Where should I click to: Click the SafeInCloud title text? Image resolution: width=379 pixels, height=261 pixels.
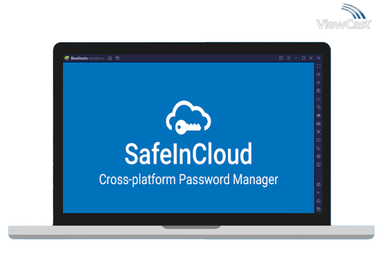pyautogui.click(x=188, y=154)
